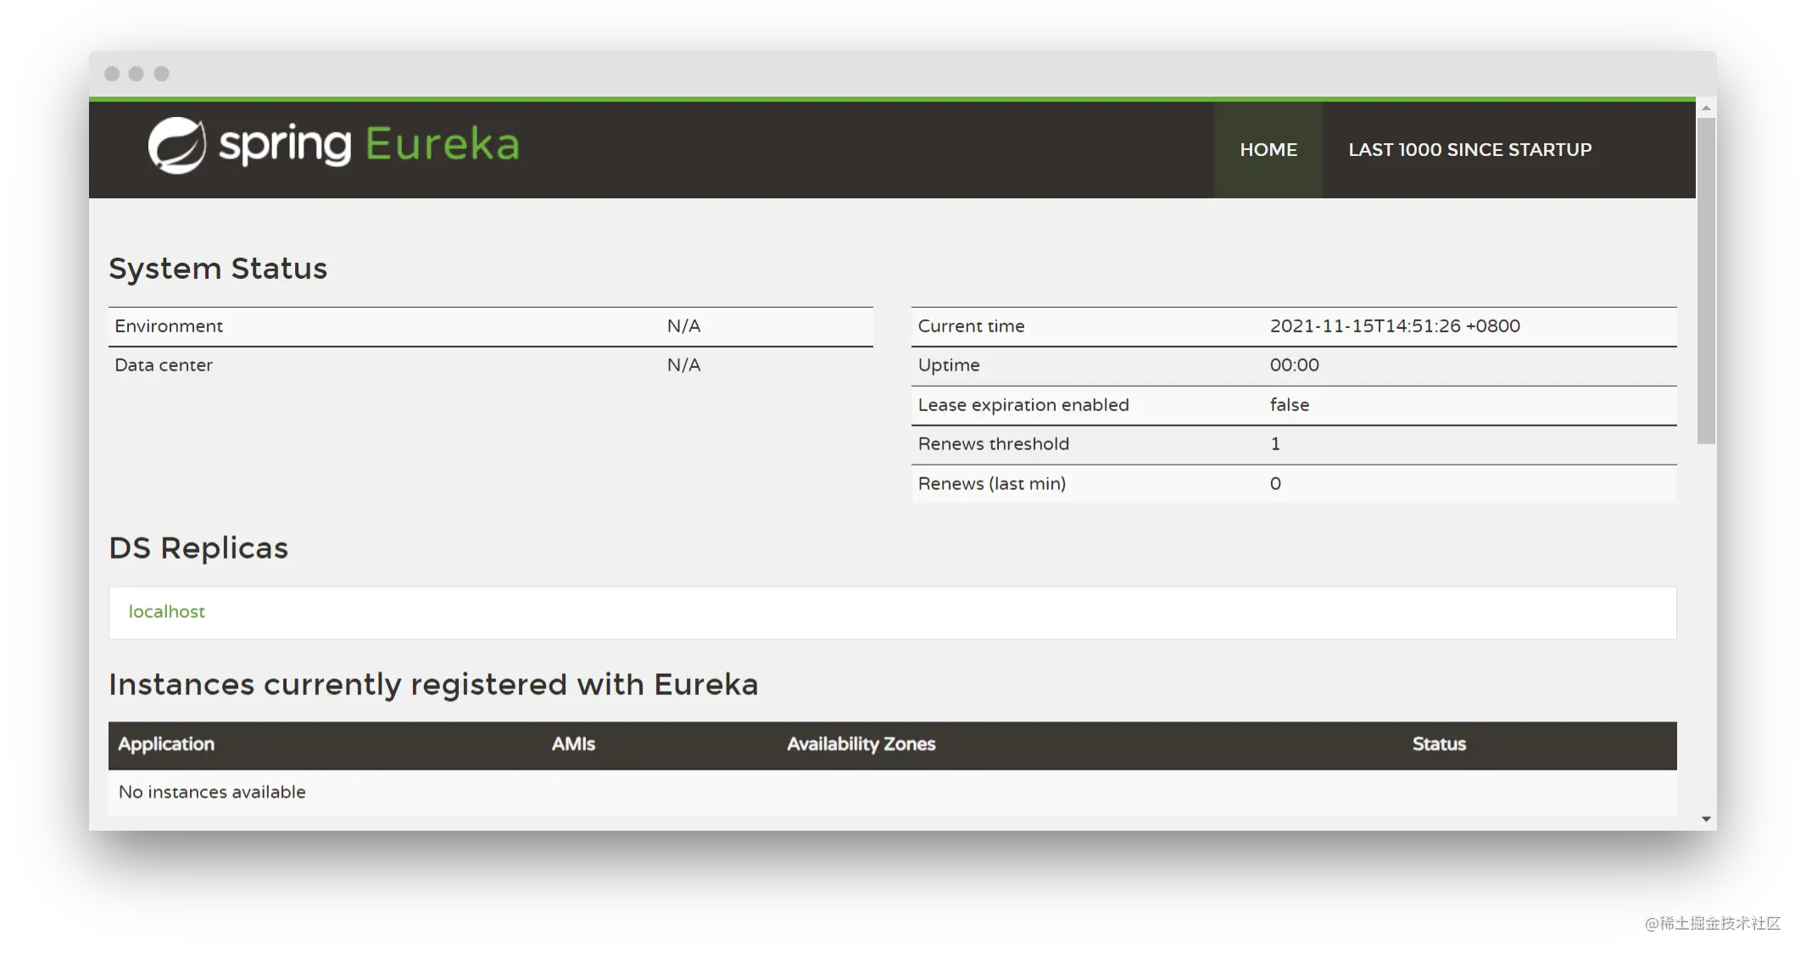Select the Application column header
The height and width of the screenshot is (957, 1806).
pos(166,744)
